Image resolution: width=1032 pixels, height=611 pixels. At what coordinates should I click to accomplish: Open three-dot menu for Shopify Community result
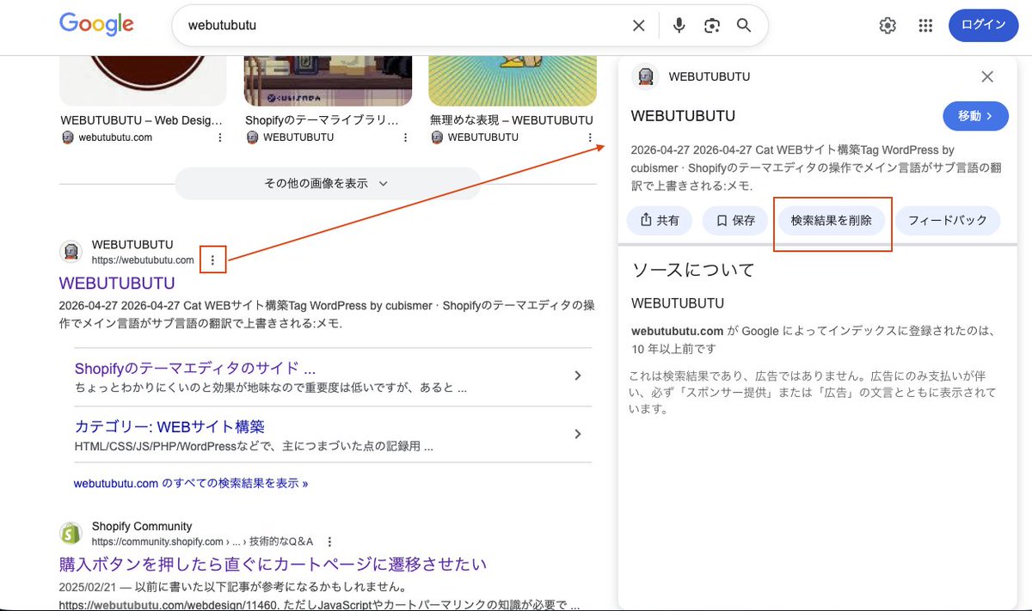329,541
